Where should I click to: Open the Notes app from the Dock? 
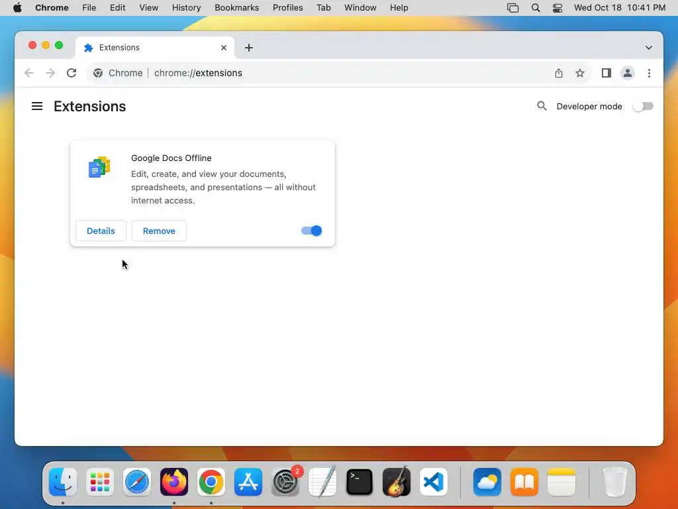[561, 482]
